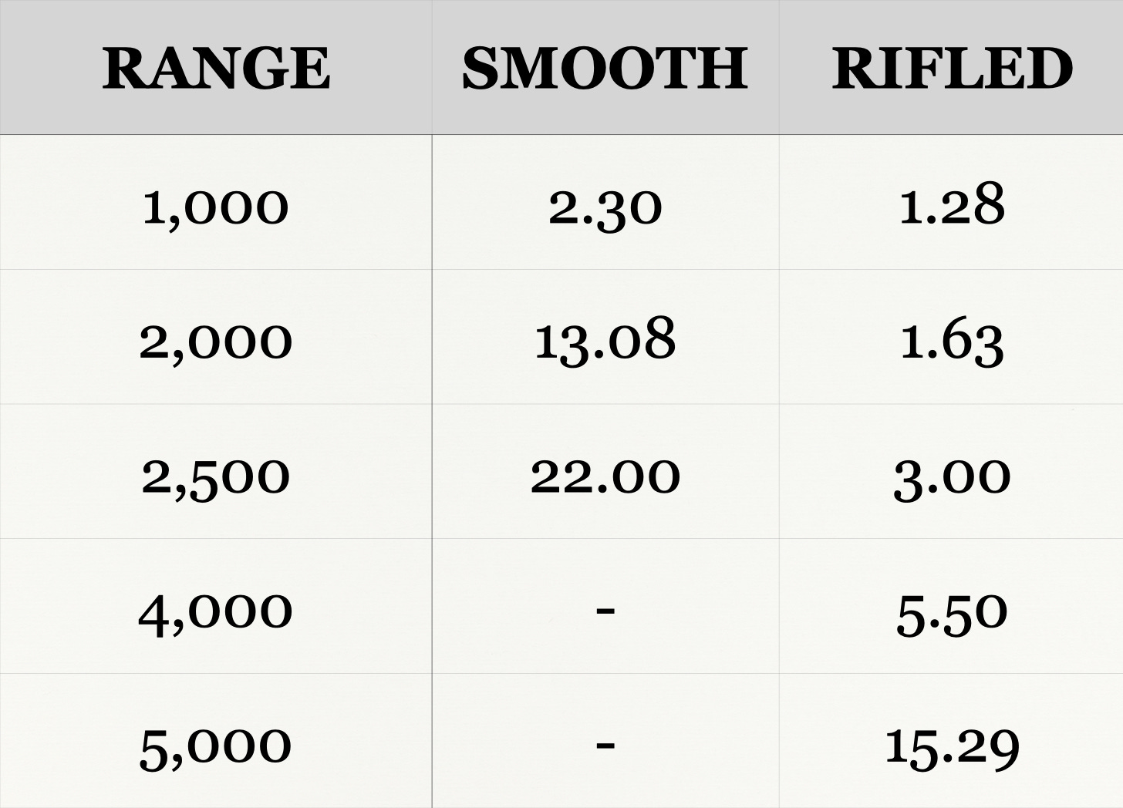
Task: Click the SMOOTH column header
Action: [605, 68]
